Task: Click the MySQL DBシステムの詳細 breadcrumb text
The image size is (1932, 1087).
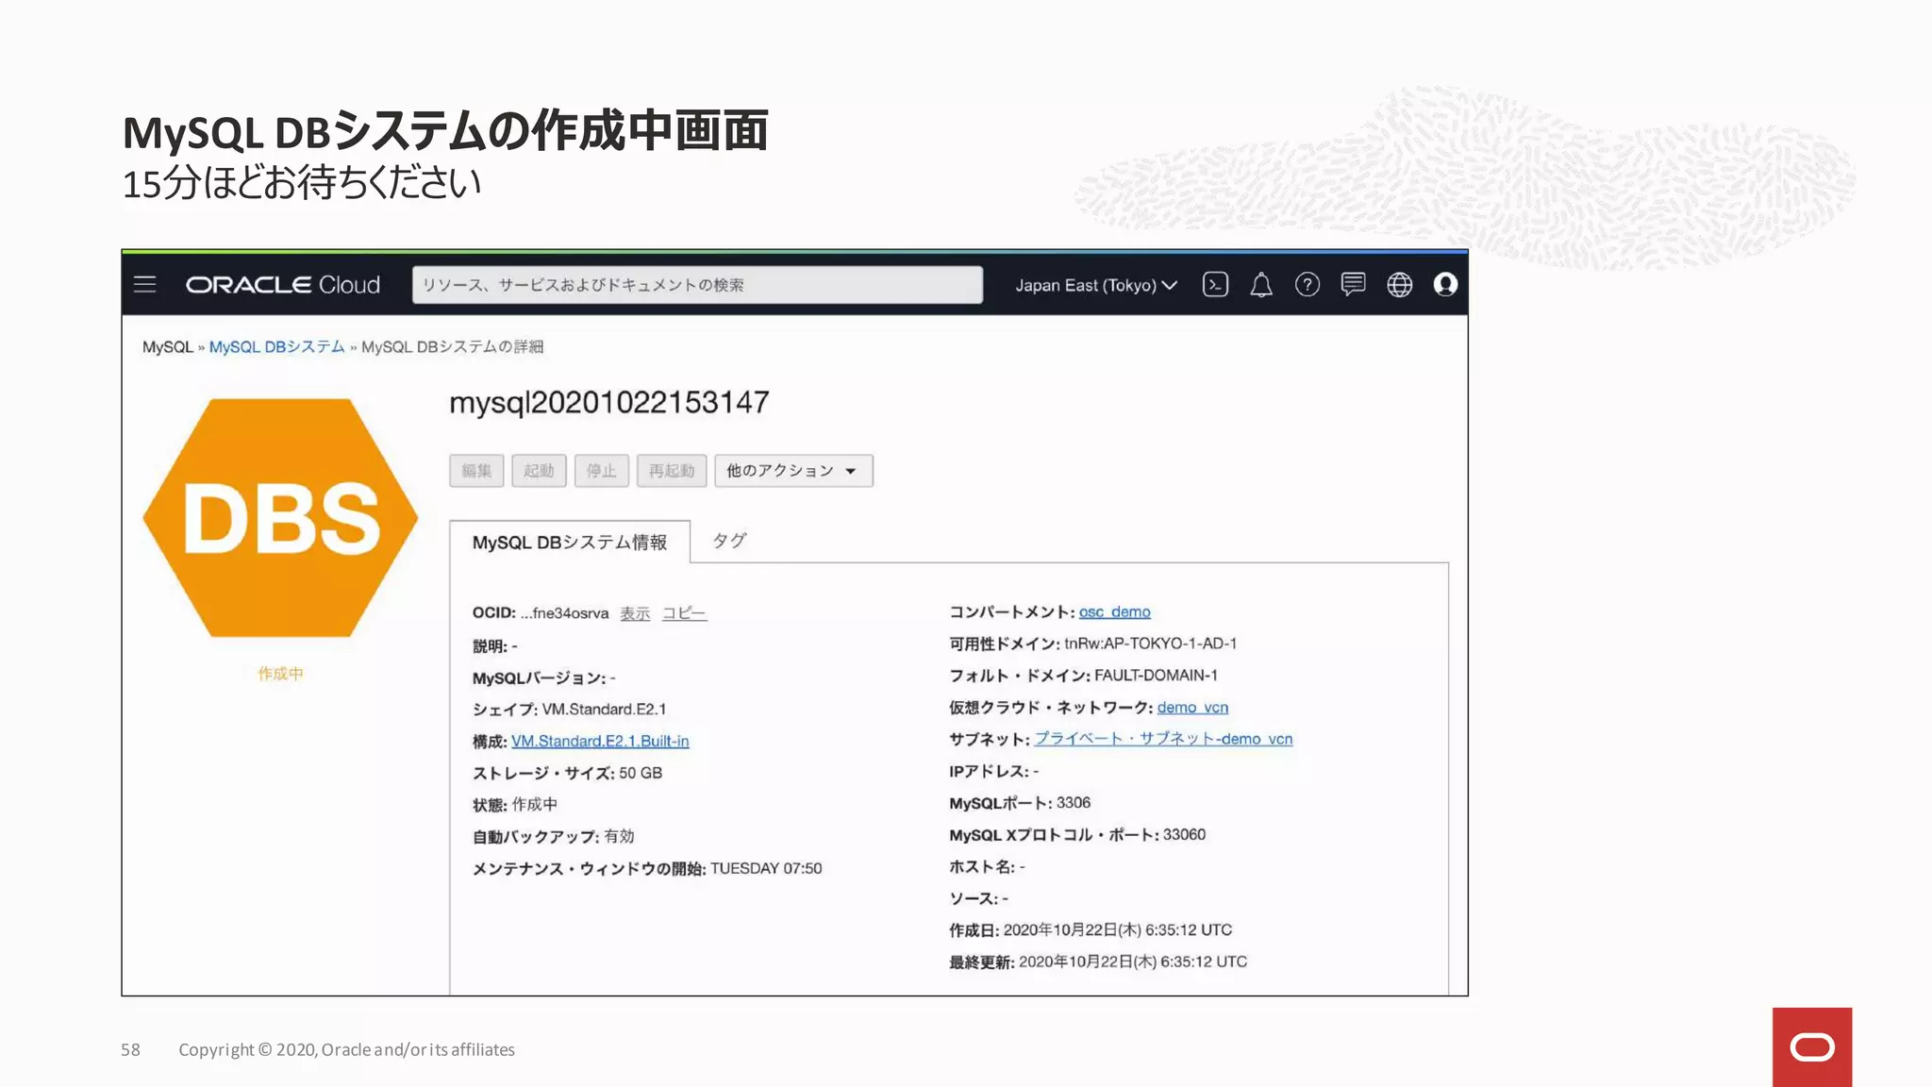Action: [x=452, y=346]
